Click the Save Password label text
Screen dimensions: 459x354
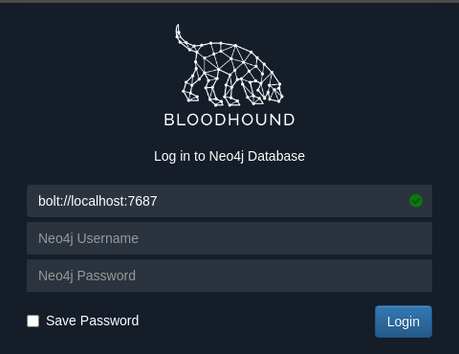93,321
